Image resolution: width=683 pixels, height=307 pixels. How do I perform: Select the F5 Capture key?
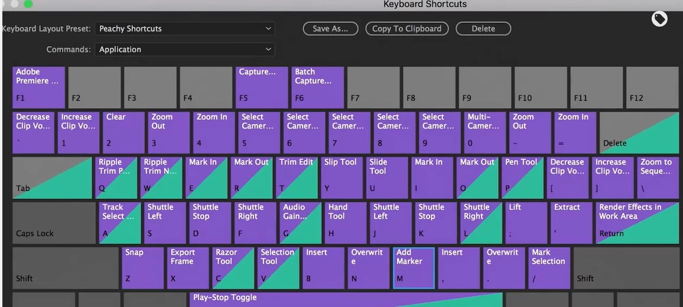(262, 87)
